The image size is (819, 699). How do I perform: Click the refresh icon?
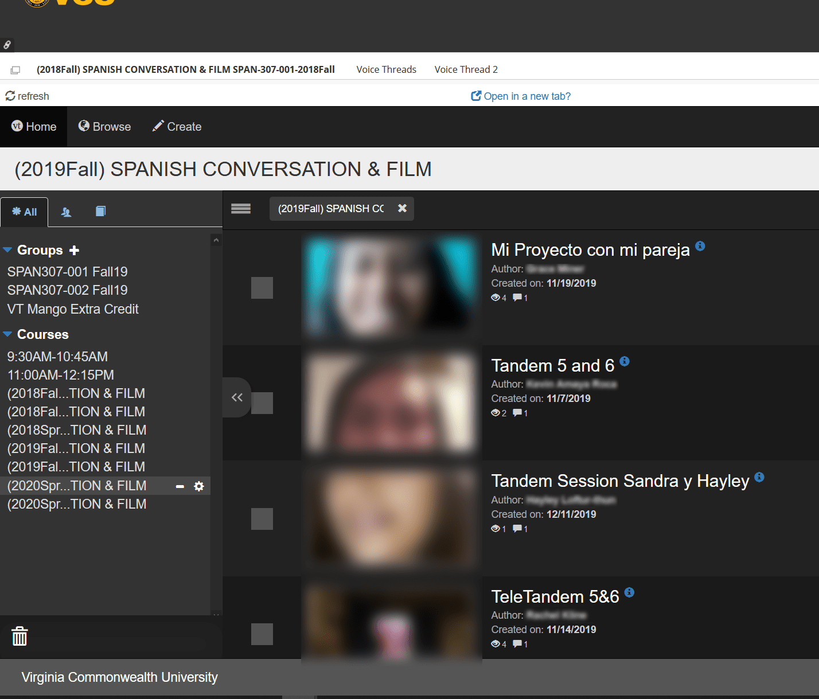pos(10,96)
